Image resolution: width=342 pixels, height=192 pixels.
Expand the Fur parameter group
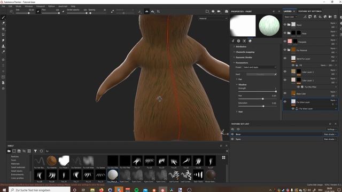coord(240,79)
